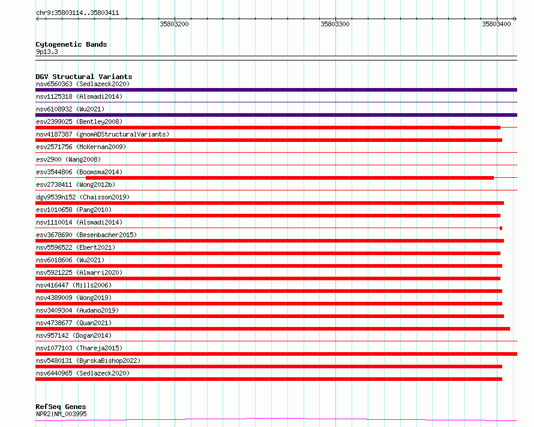
Task: Select esv2738411 (Wong2012b) label
Action: pyautogui.click(x=76, y=184)
